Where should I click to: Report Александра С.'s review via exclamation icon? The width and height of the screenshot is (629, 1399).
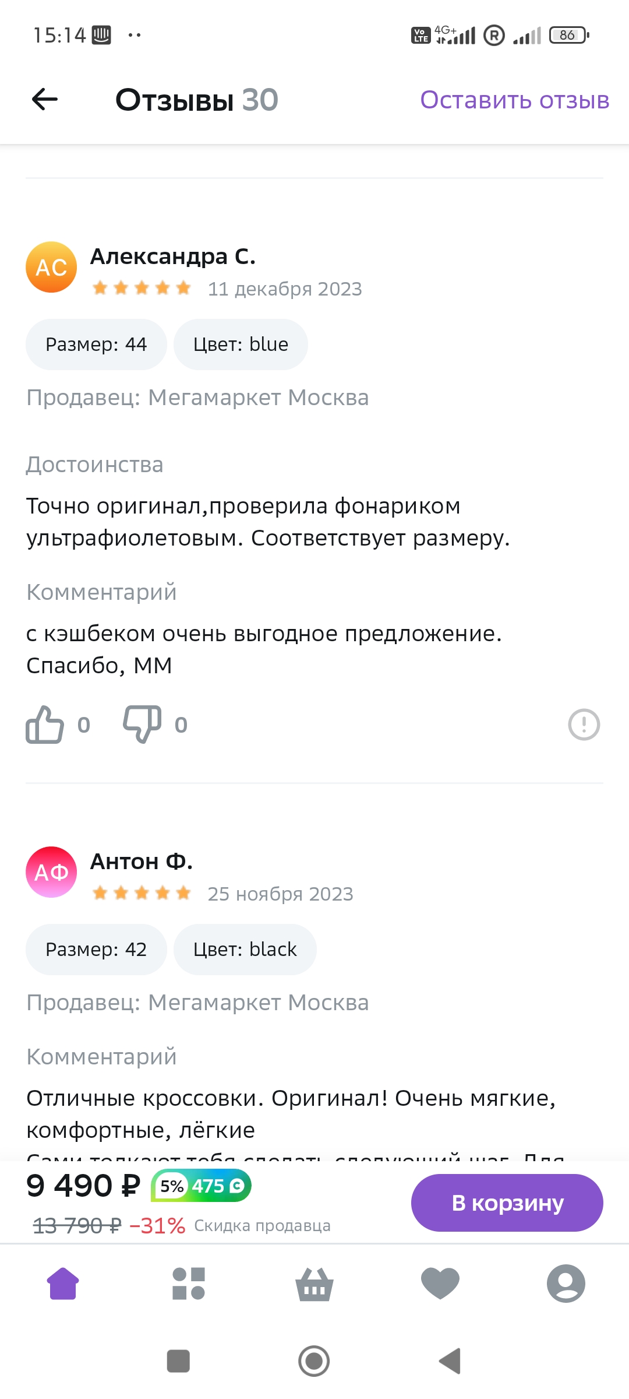[x=584, y=725]
